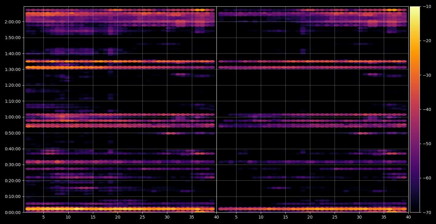
Task: Click tick label 5 under the left plot
Action: [43, 217]
